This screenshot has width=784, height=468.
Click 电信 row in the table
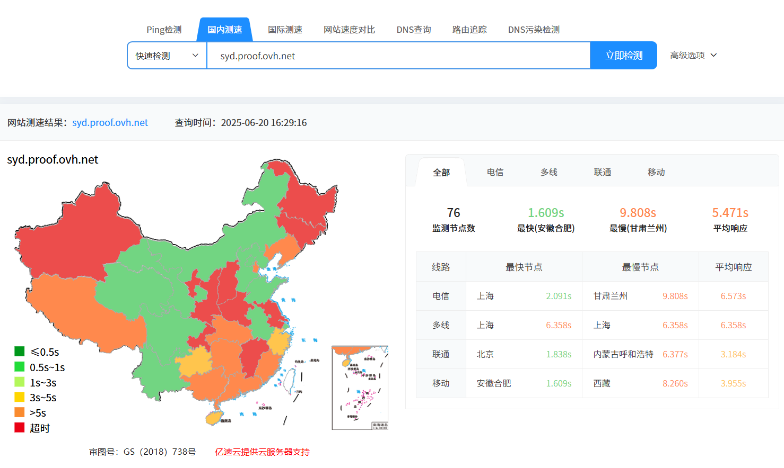tap(592, 296)
